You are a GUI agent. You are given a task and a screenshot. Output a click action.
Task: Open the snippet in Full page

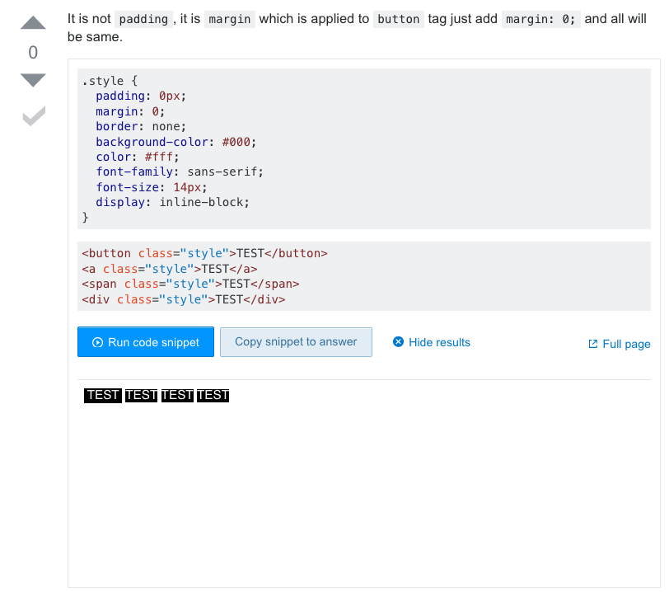626,344
